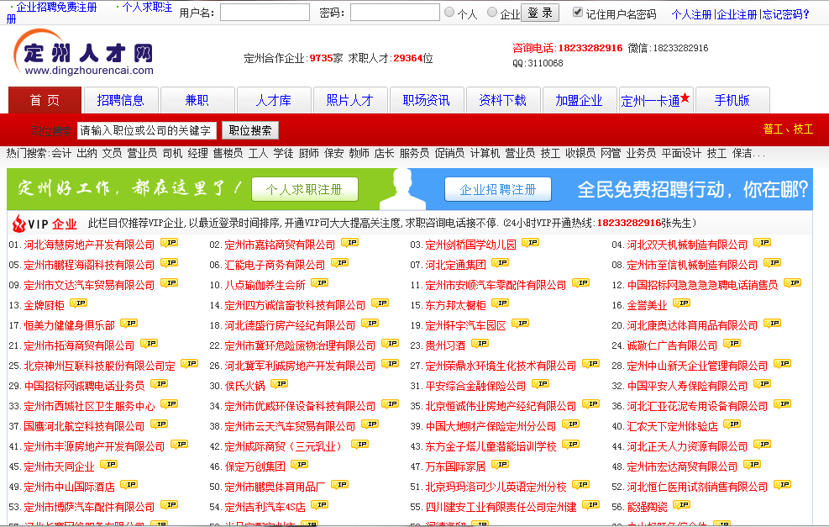Click VIP badge beside 定州市天同企业

point(109,465)
